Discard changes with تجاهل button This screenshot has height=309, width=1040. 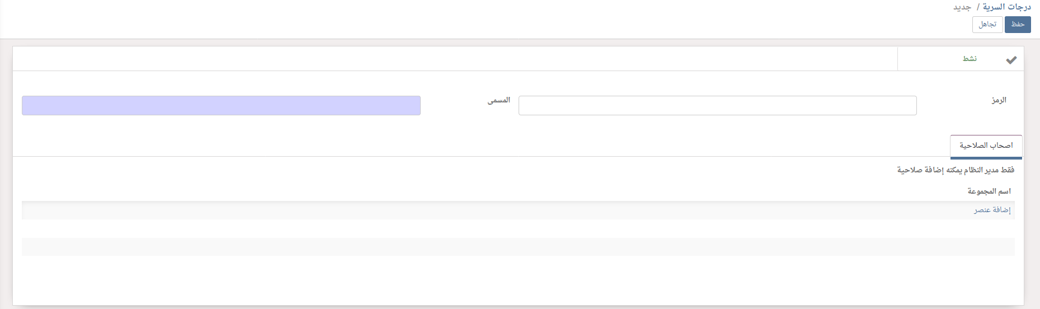point(987,25)
